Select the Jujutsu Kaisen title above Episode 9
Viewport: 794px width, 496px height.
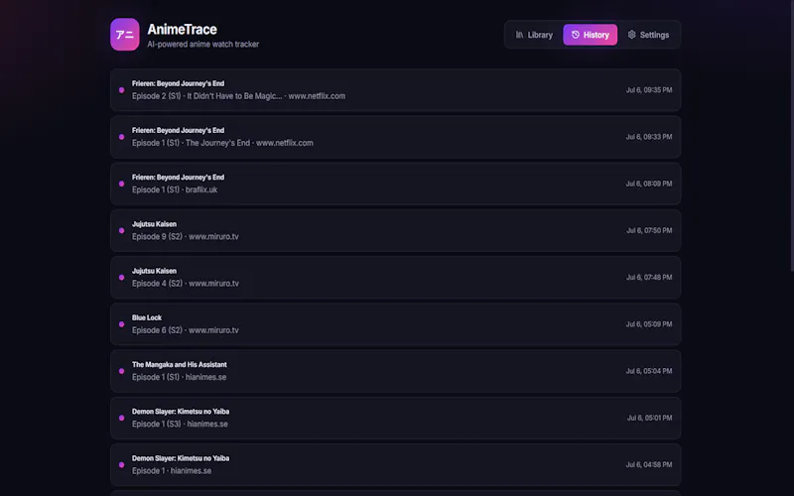pyautogui.click(x=155, y=224)
